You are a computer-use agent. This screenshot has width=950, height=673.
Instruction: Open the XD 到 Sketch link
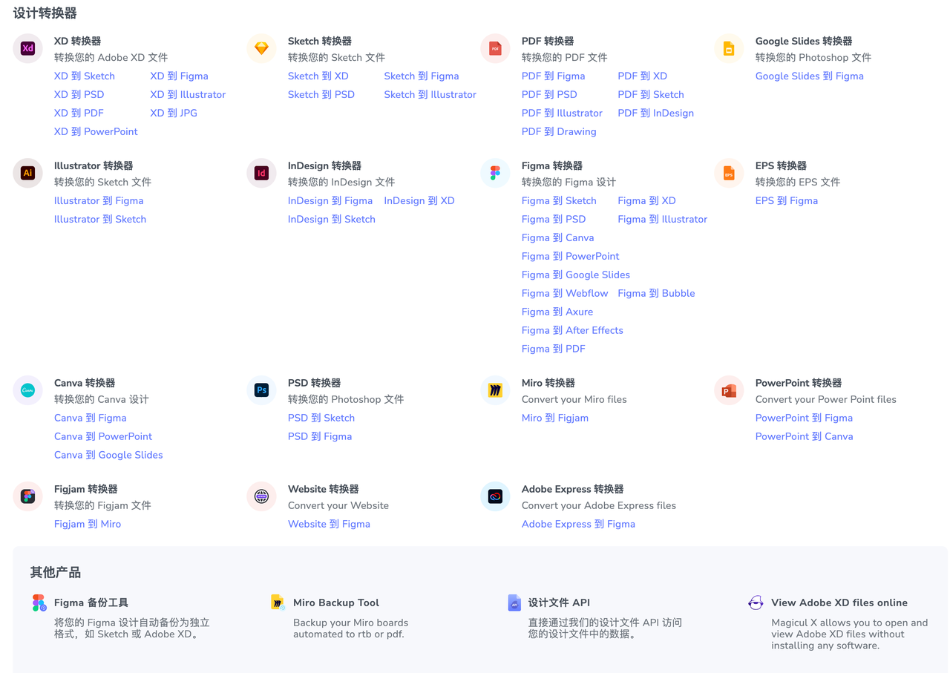85,76
